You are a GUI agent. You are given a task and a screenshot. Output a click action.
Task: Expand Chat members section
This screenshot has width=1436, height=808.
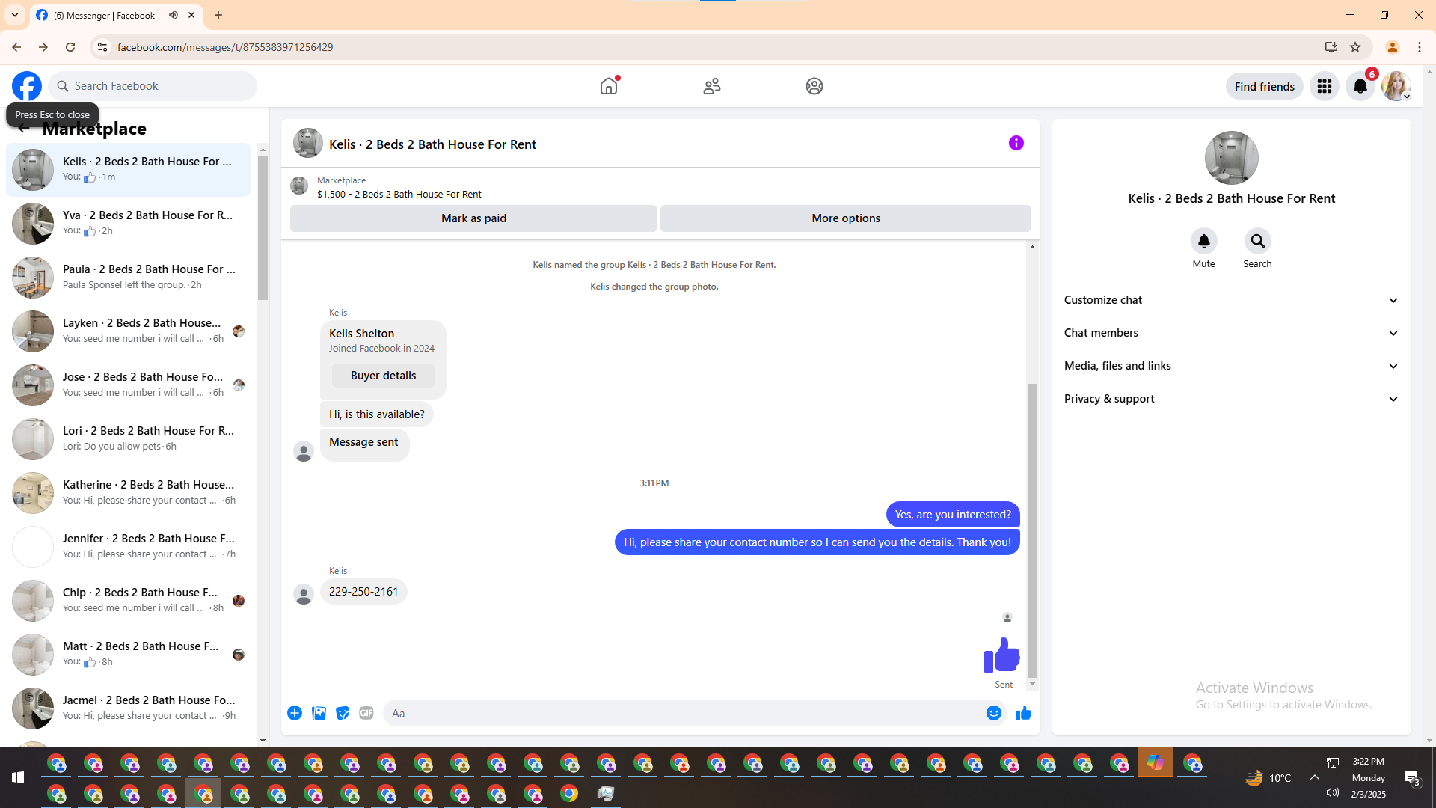[x=1231, y=333]
